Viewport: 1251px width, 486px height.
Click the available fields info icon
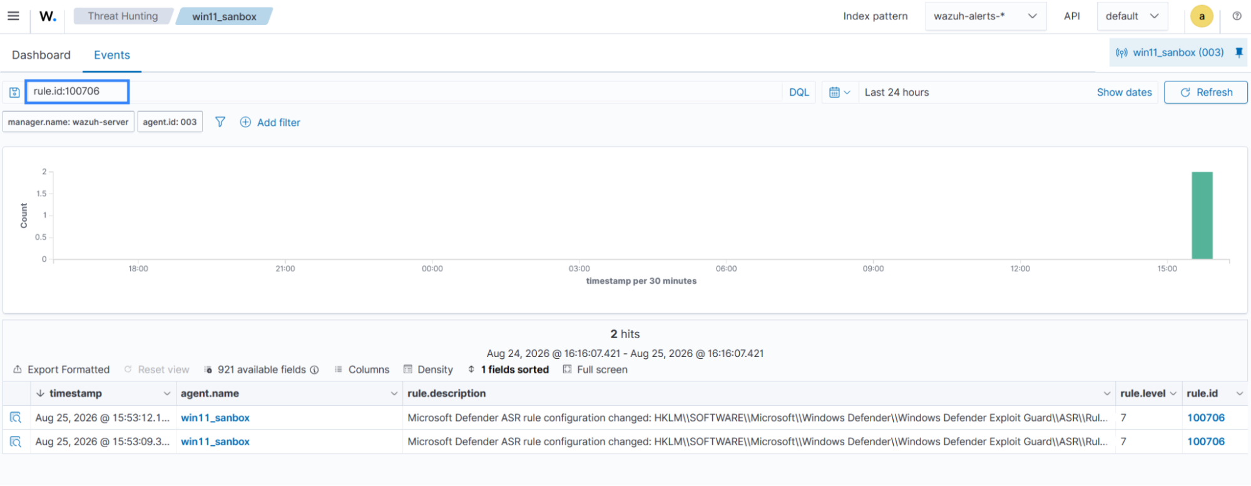pyautogui.click(x=315, y=370)
